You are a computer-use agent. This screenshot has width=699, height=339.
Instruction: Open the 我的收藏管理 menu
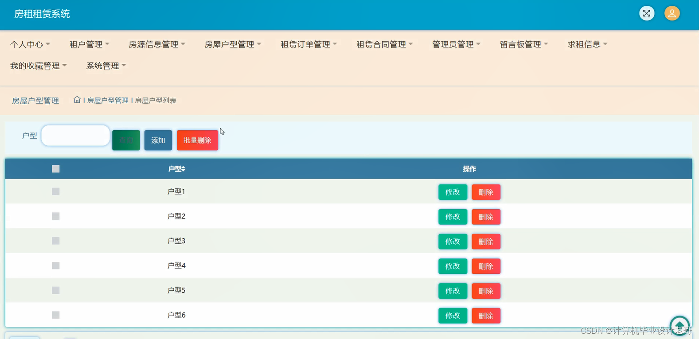point(39,66)
